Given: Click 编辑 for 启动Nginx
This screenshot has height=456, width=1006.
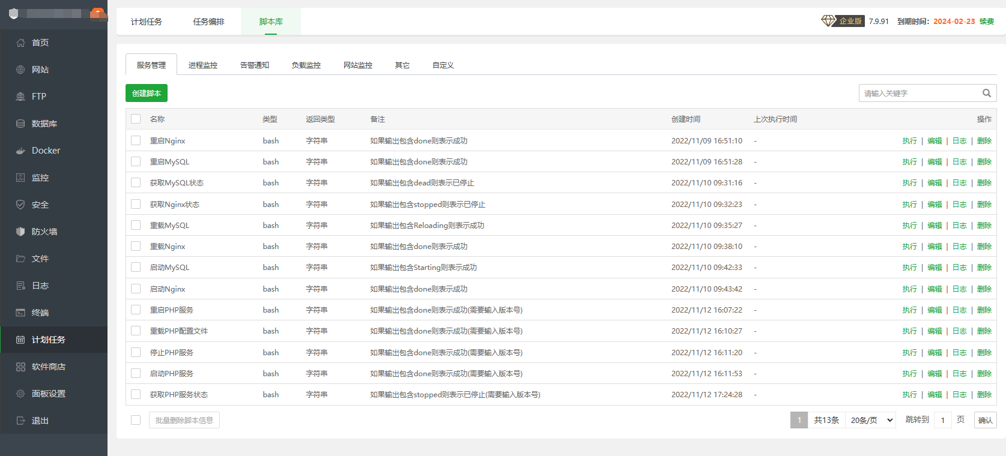Looking at the screenshot, I should 935,289.
